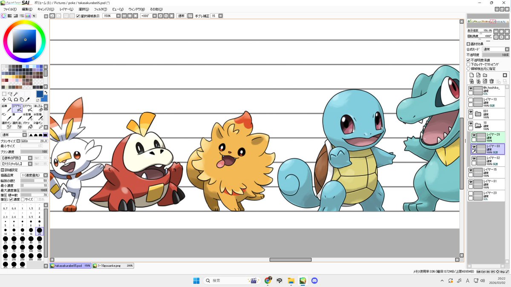Delete the current layer with trash icon
511x287 pixels.
click(x=491, y=81)
